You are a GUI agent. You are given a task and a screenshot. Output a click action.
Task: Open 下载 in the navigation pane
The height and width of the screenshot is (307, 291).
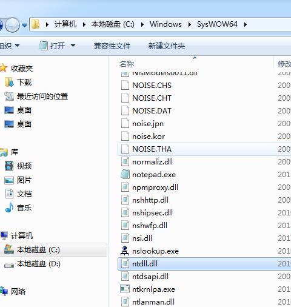[24, 83]
